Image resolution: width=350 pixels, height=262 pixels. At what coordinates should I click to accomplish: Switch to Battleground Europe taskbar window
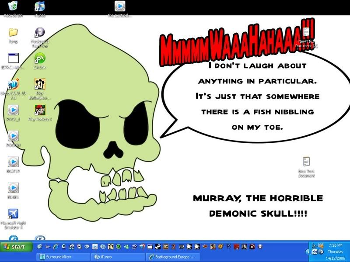(x=173, y=257)
